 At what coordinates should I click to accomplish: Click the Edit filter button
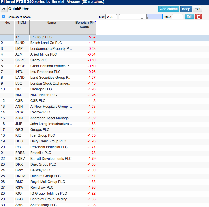pyautogui.click(x=189, y=17)
